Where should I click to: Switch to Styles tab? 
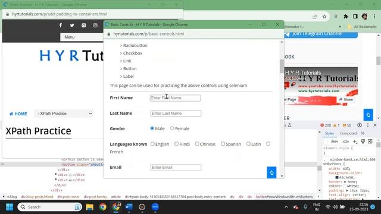click(x=329, y=133)
